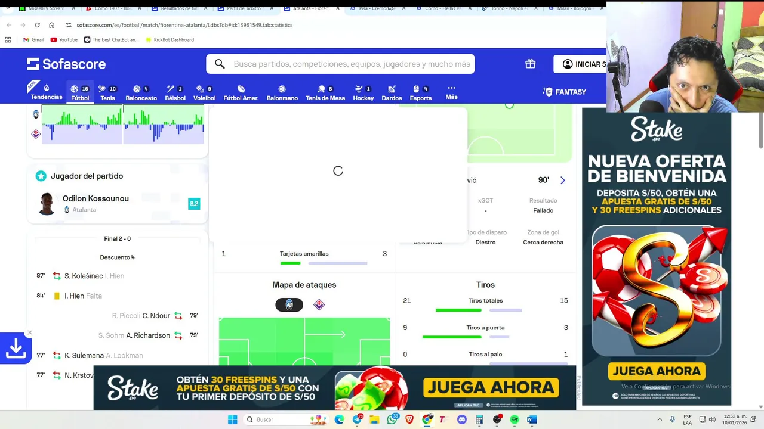
Task: Expand the Más sports menu
Action: (451, 92)
